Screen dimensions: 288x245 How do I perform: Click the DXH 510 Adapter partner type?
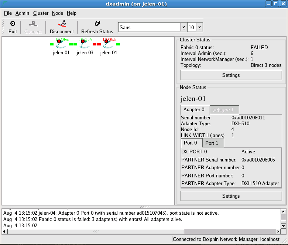[x=260, y=183]
